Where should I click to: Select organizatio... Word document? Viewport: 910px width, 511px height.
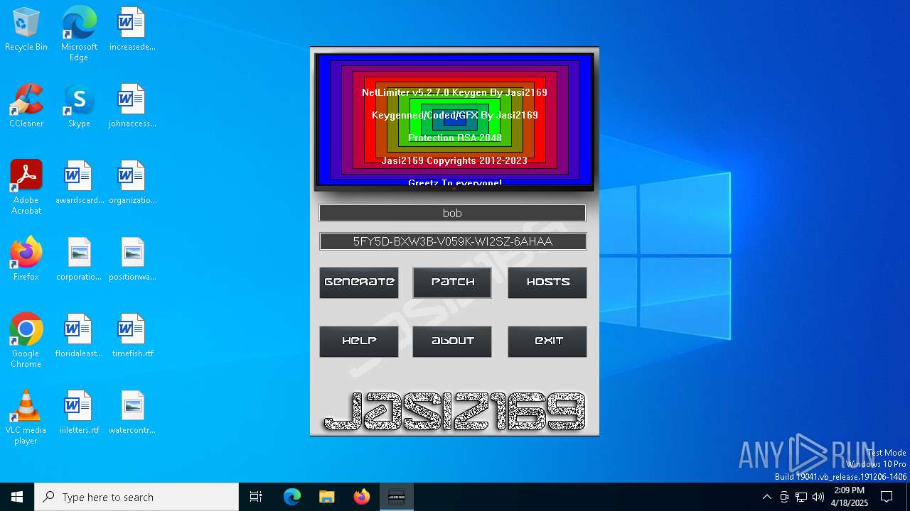point(132,183)
